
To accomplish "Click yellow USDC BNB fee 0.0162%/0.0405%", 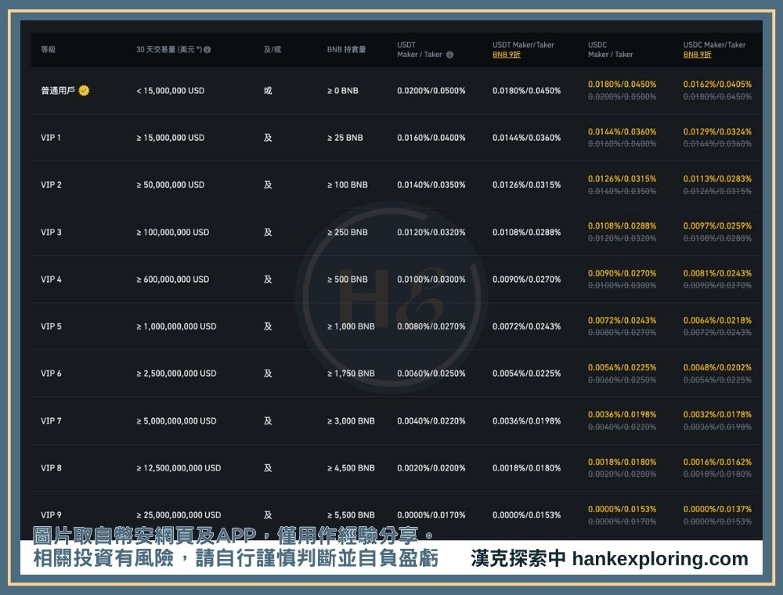I will [717, 85].
